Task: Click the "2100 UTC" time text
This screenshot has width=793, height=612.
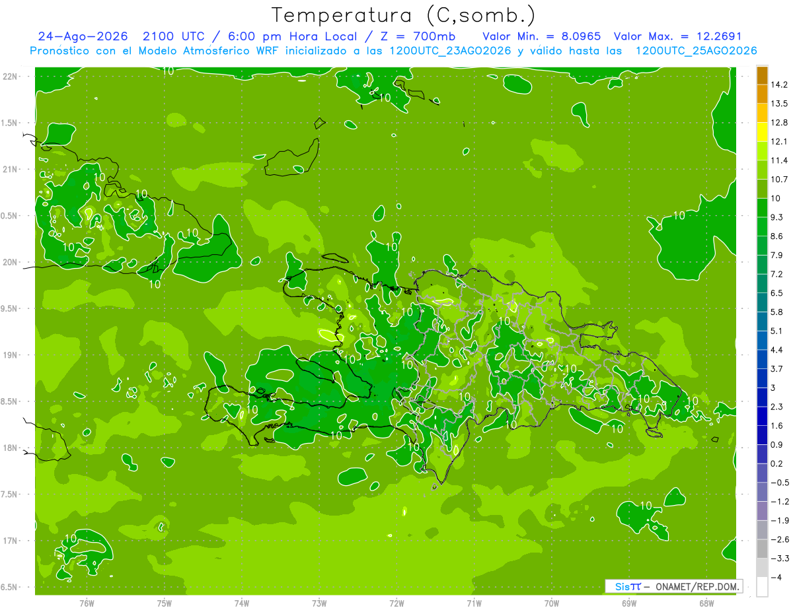Action: (175, 36)
